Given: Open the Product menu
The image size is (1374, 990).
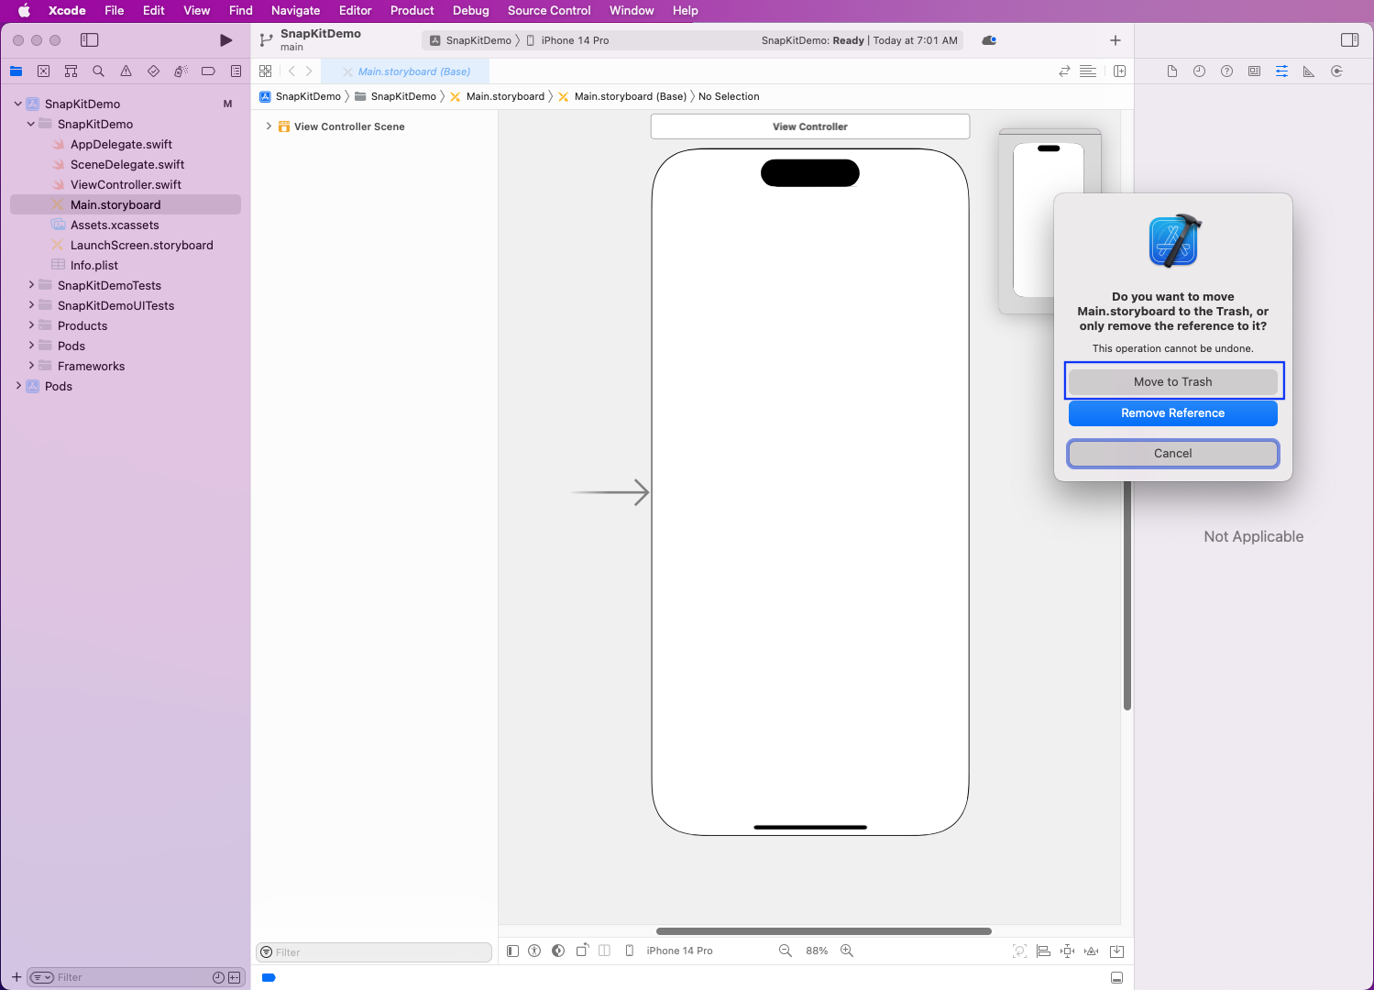Looking at the screenshot, I should pyautogui.click(x=412, y=10).
